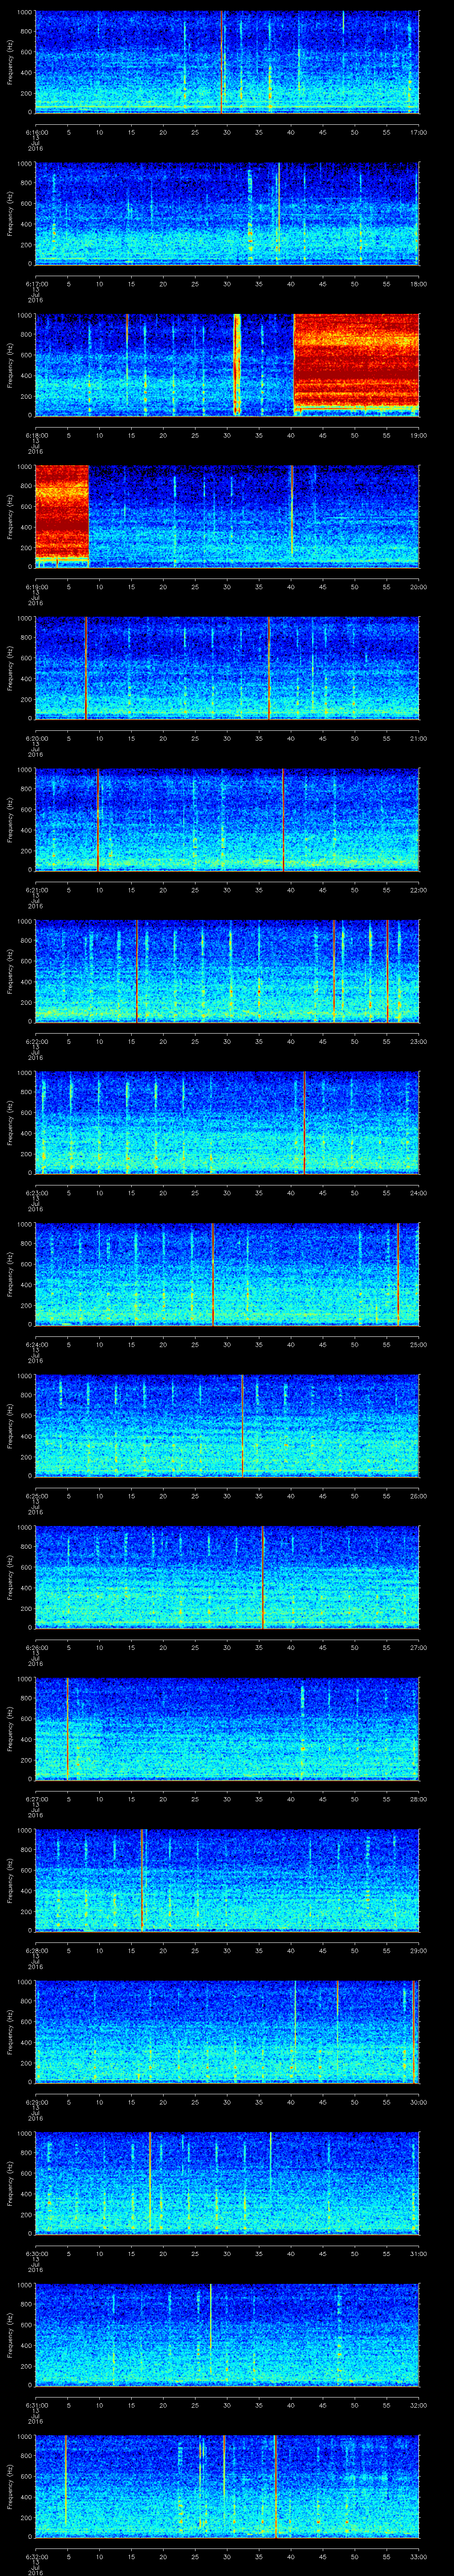The image size is (454, 2576).
Task: Select the red spike near 17s in 6:28 panel
Action: [x=143, y=1880]
